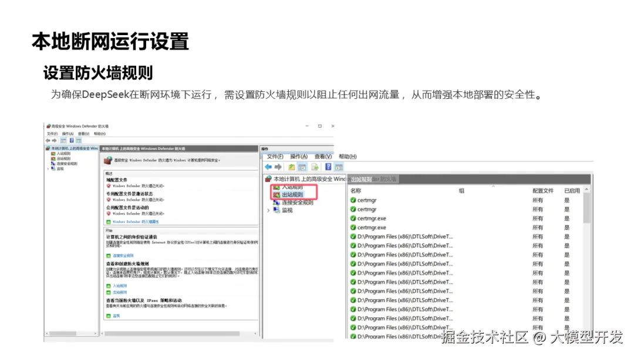
Task: Click gray Forward arrow in enlarged window toolbar
Action: coord(278,167)
